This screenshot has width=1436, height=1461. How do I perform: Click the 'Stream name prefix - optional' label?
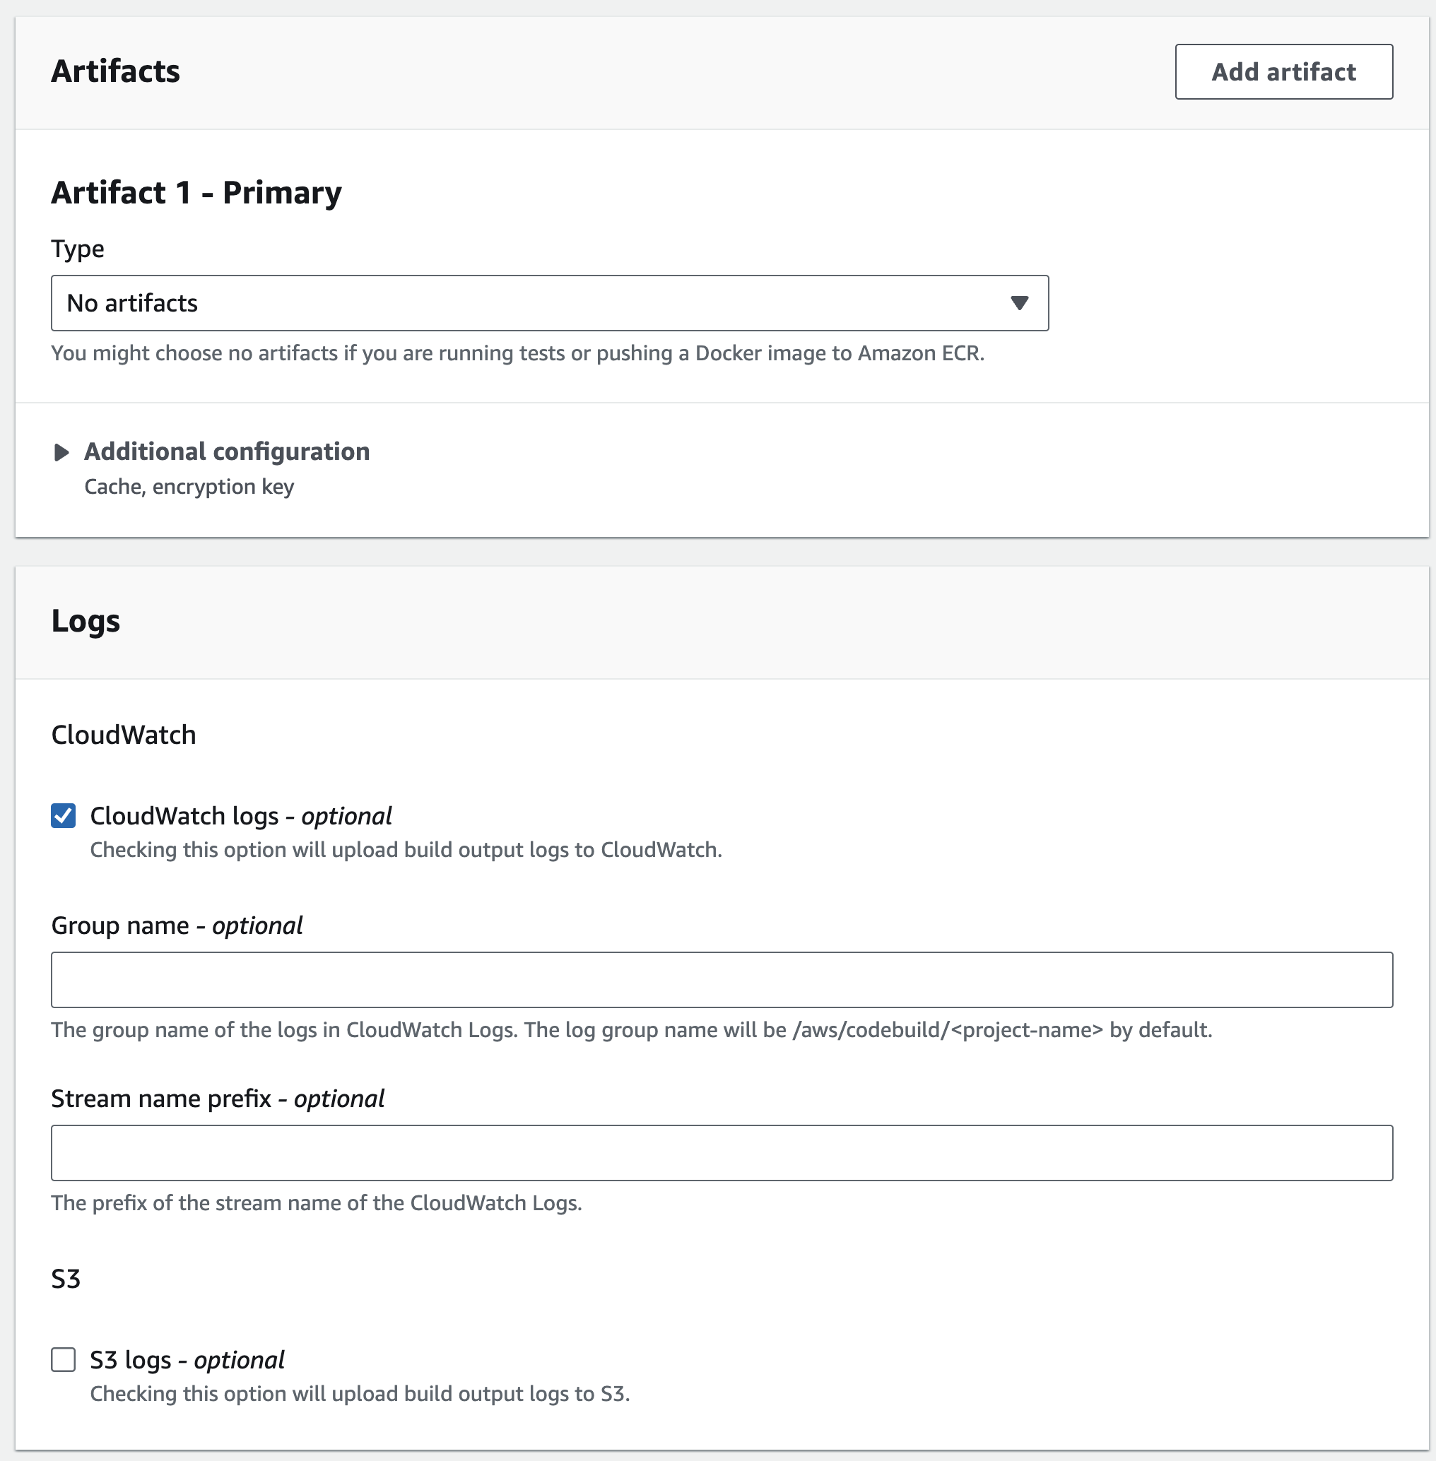coord(217,1099)
